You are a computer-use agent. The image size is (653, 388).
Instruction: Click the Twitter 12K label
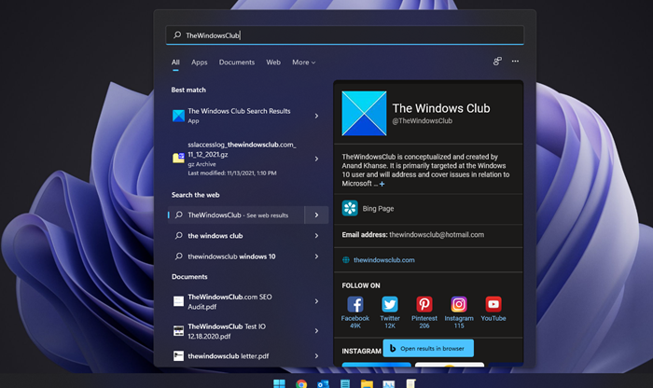[390, 322]
